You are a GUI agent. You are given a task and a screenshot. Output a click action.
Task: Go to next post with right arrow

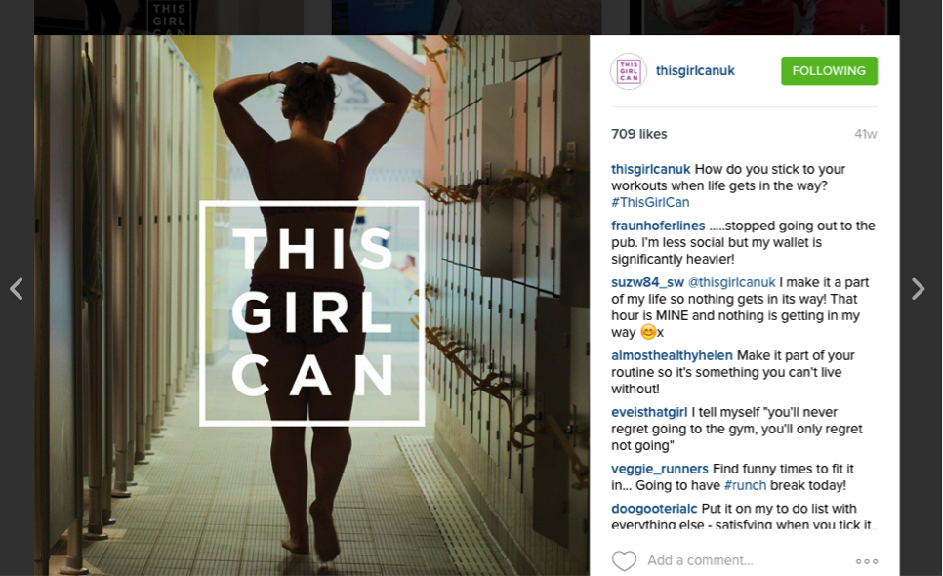(x=918, y=289)
